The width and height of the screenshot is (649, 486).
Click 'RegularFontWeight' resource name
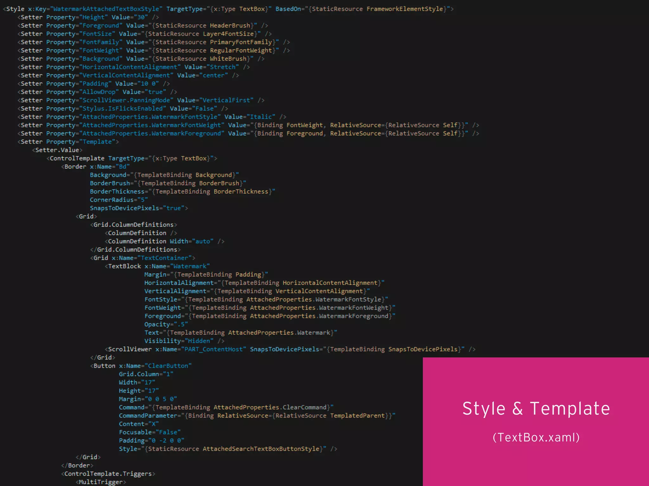[x=241, y=50]
